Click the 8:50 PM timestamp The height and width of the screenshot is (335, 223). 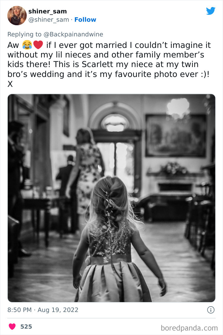19,310
